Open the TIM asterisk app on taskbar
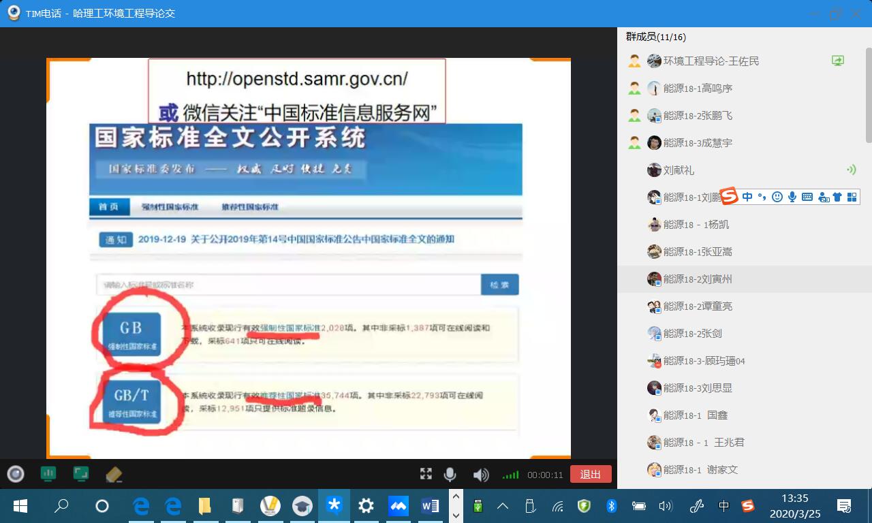 pyautogui.click(x=334, y=505)
